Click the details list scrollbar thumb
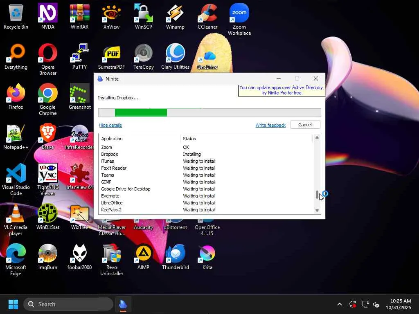Screen dimensions: 419x314 [317, 195]
